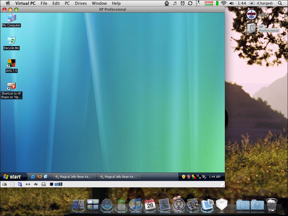
Task: Open the Documents folder stack in Dock
Action: tap(243, 205)
